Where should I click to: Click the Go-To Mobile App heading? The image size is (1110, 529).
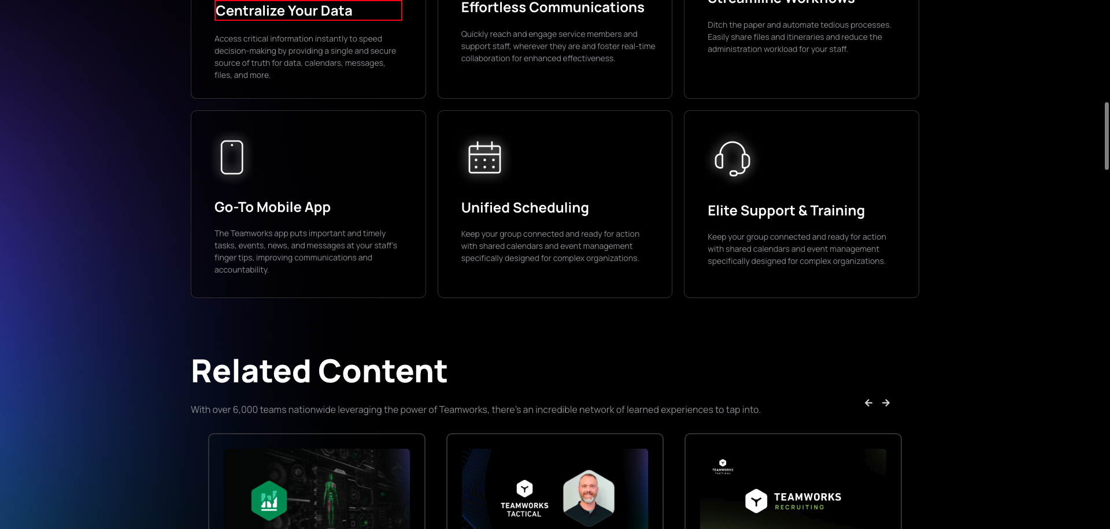point(272,207)
